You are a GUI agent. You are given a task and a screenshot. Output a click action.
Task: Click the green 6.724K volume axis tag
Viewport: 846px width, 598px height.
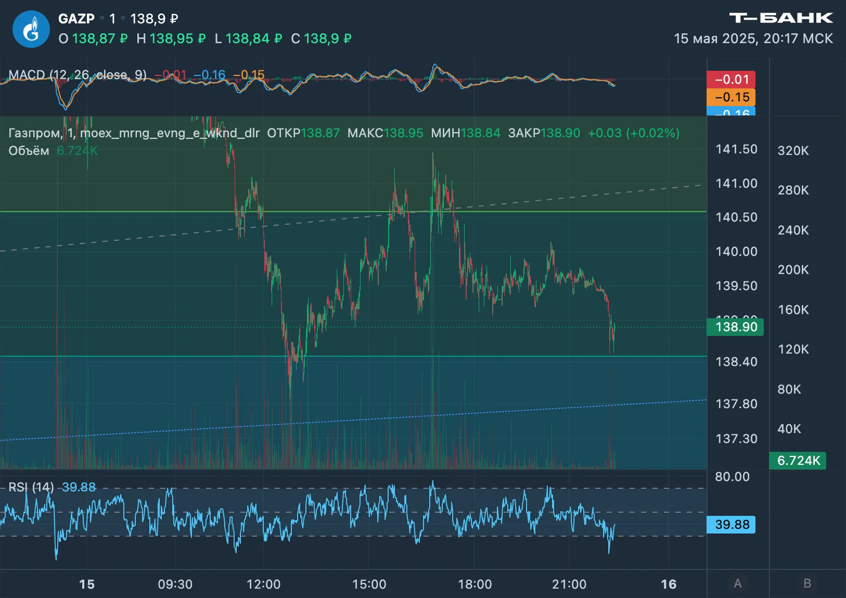pos(798,461)
